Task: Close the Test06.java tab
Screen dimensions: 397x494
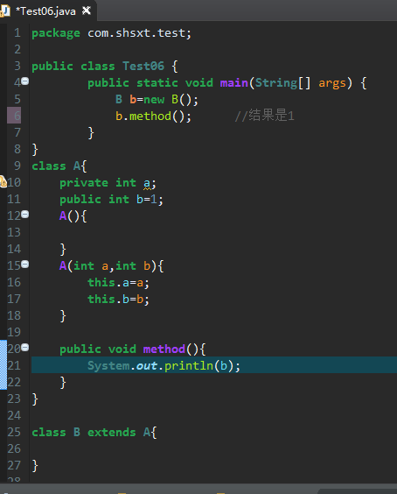Action: pos(87,11)
